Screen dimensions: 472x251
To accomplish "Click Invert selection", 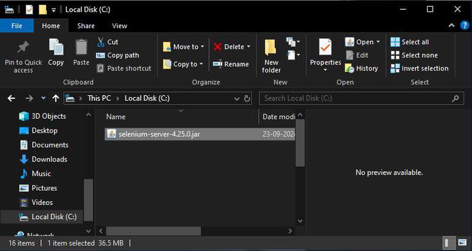I will point(419,69).
